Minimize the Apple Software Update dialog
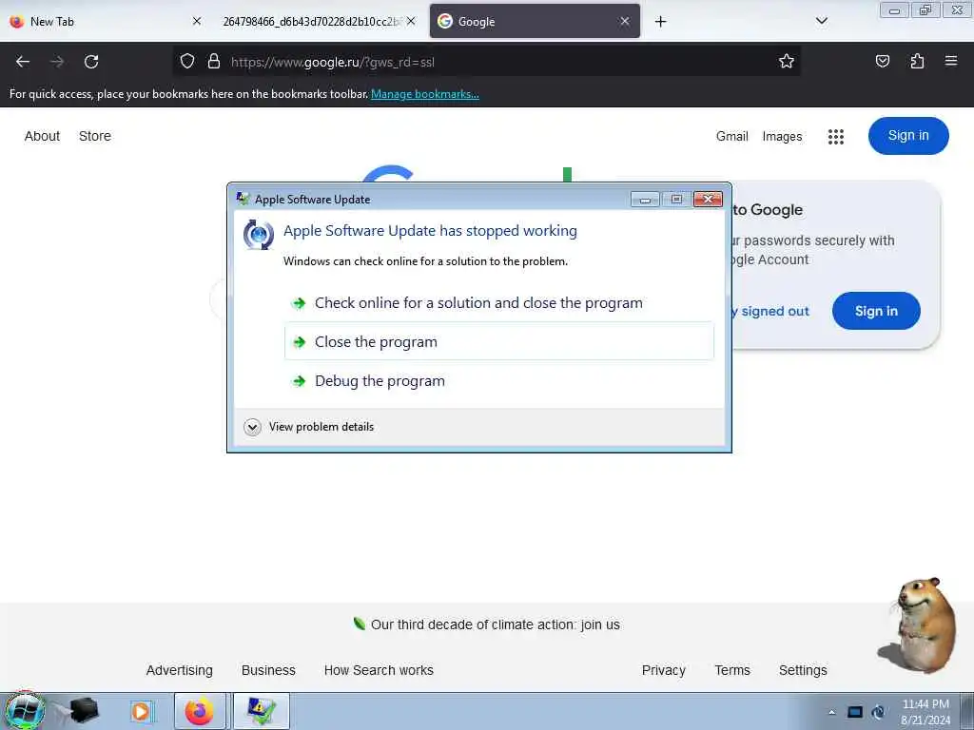The width and height of the screenshot is (974, 730). [645, 200]
